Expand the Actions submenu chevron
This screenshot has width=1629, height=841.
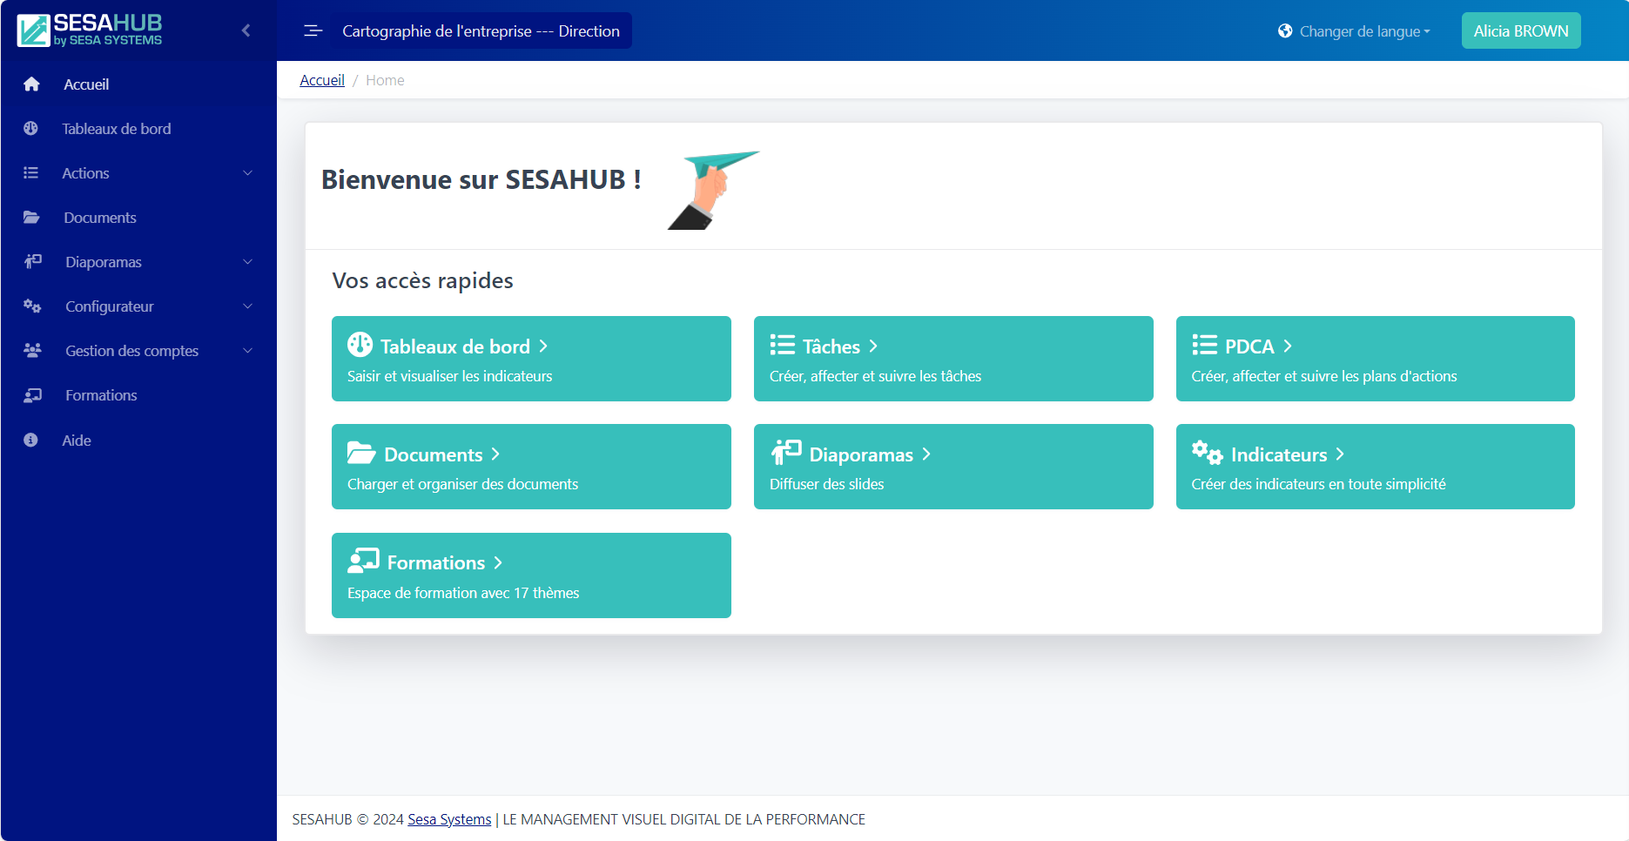[x=247, y=173]
